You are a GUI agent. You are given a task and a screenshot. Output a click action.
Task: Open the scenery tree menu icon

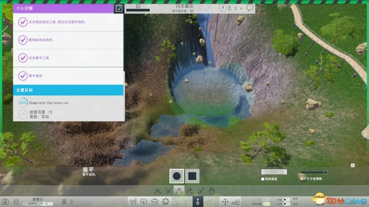[x=144, y=202]
